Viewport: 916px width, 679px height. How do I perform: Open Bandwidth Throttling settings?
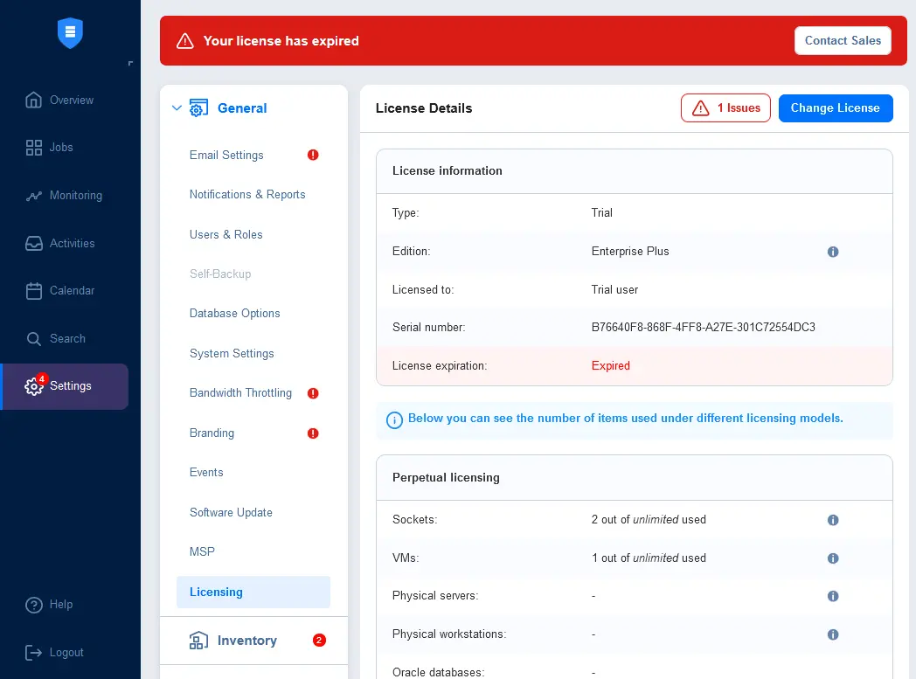240,393
